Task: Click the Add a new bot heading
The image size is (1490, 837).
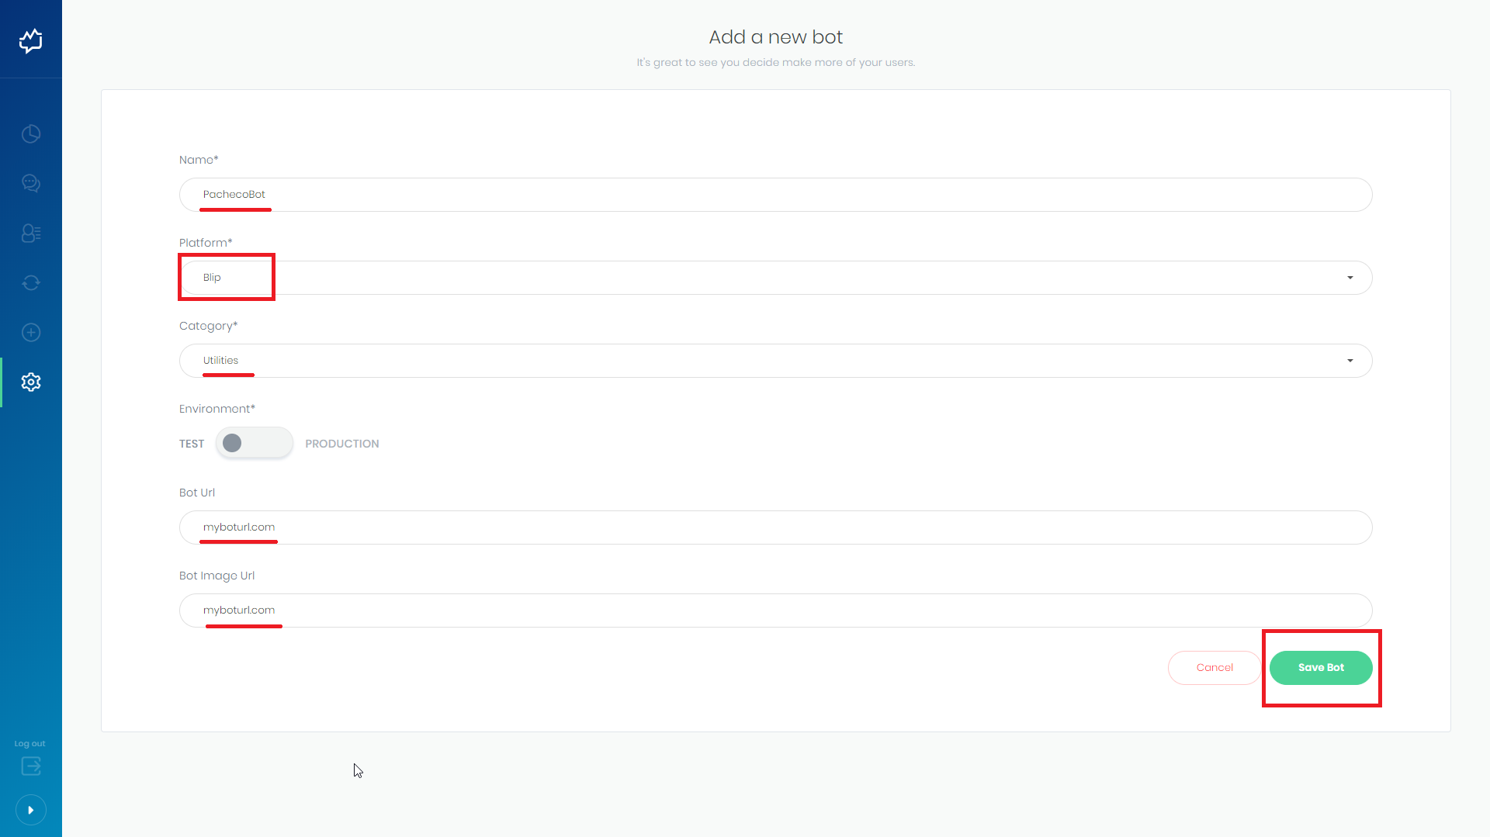Action: point(776,37)
